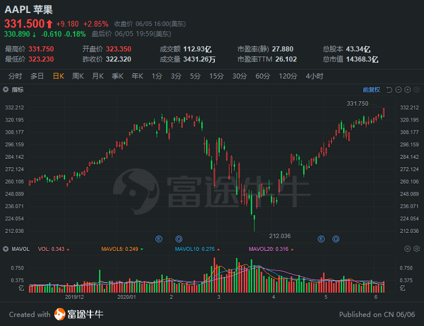Click the 2020/01 date axis label
Viewport: 424px width, 326px height.
click(127, 297)
